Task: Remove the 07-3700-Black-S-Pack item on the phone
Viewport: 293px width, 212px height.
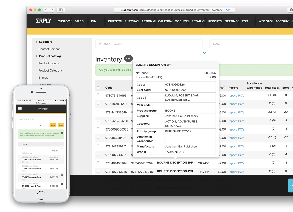Action: [62, 166]
